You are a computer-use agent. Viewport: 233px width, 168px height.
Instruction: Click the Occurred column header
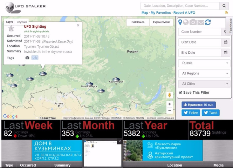pos(28,165)
